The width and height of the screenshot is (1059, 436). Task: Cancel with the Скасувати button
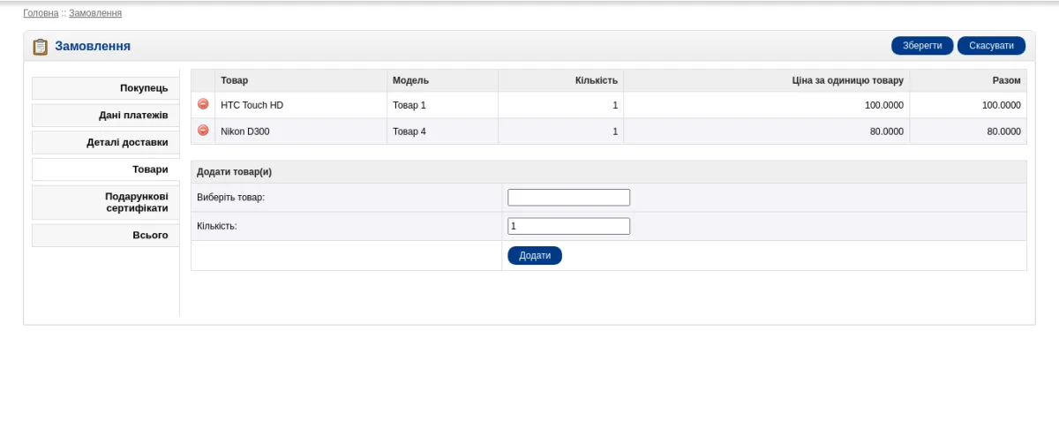point(991,46)
